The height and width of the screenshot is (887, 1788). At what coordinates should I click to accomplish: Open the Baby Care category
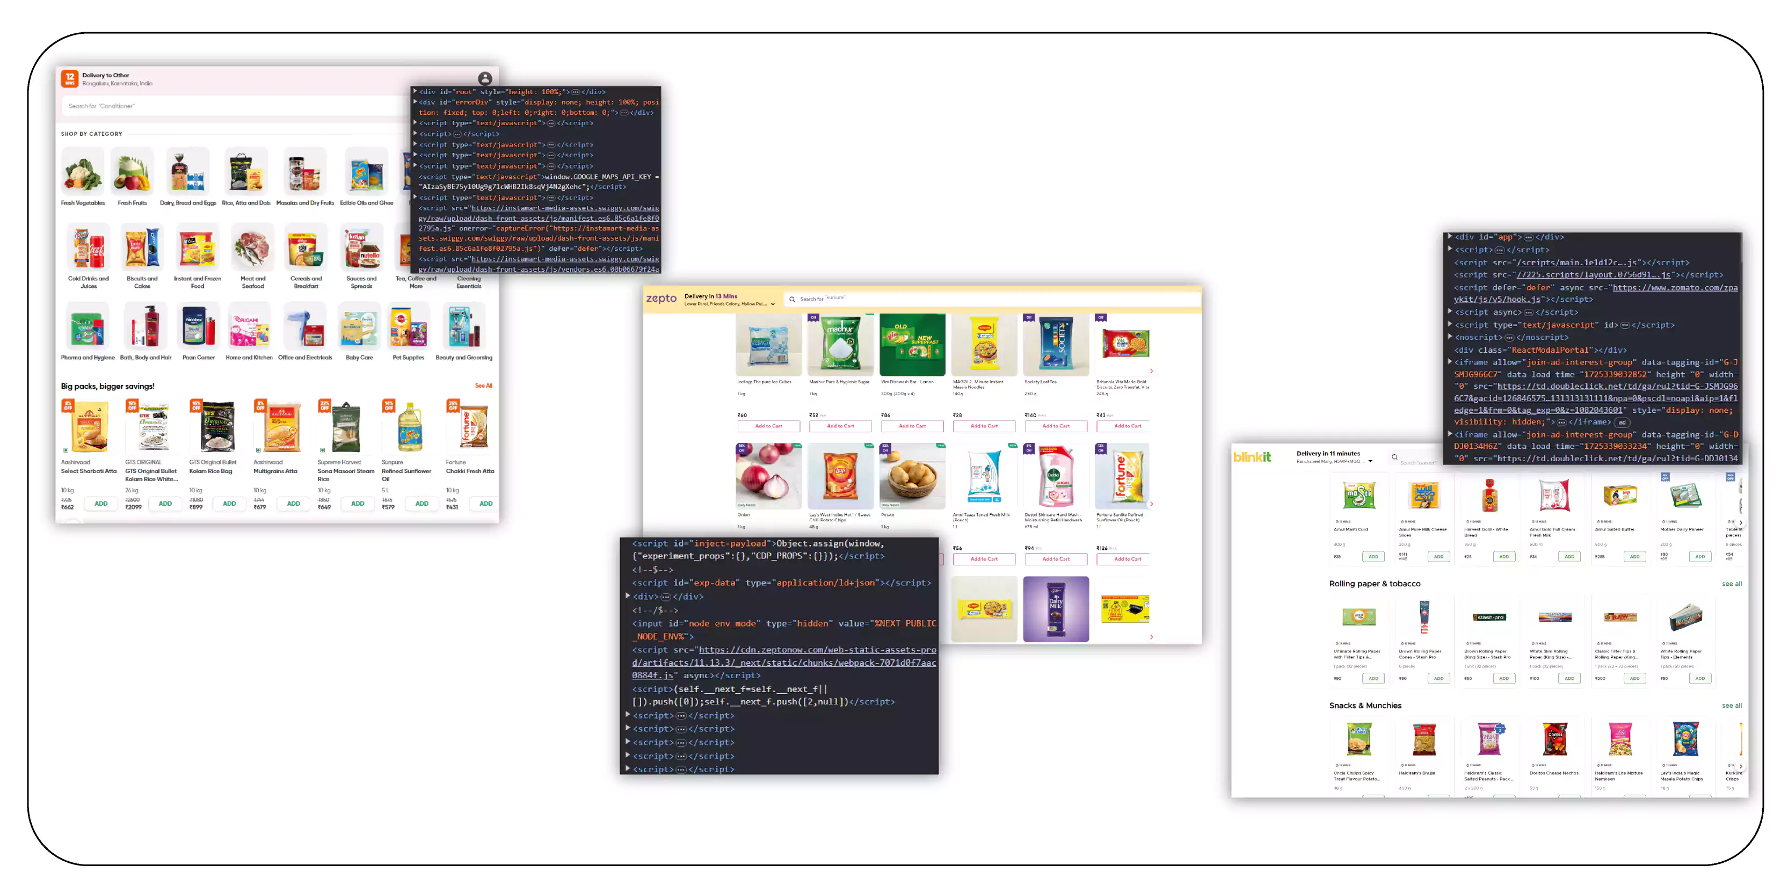tap(360, 332)
